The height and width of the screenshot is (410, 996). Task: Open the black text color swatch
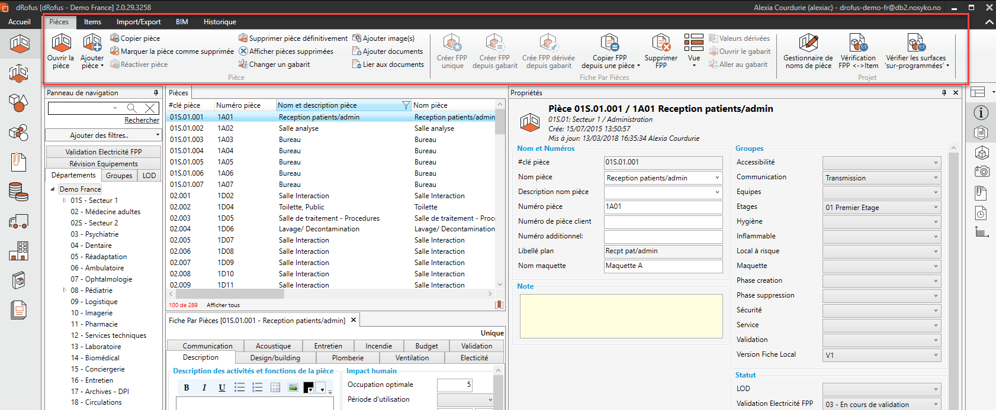coord(309,388)
